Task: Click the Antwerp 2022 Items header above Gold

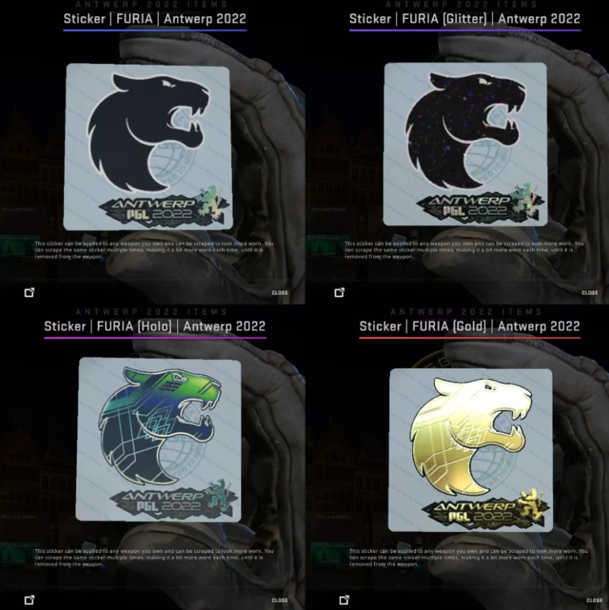Action: (x=466, y=312)
